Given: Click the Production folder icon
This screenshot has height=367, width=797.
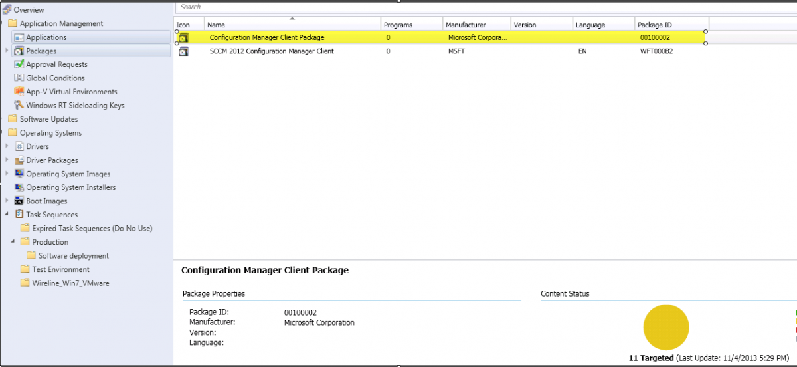Looking at the screenshot, I should point(25,242).
